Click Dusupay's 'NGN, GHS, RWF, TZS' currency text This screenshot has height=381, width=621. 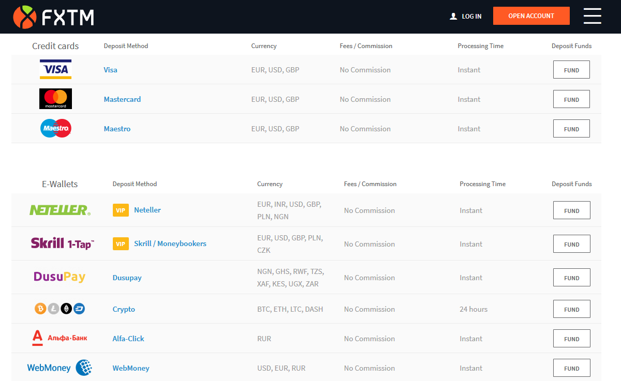[291, 271]
